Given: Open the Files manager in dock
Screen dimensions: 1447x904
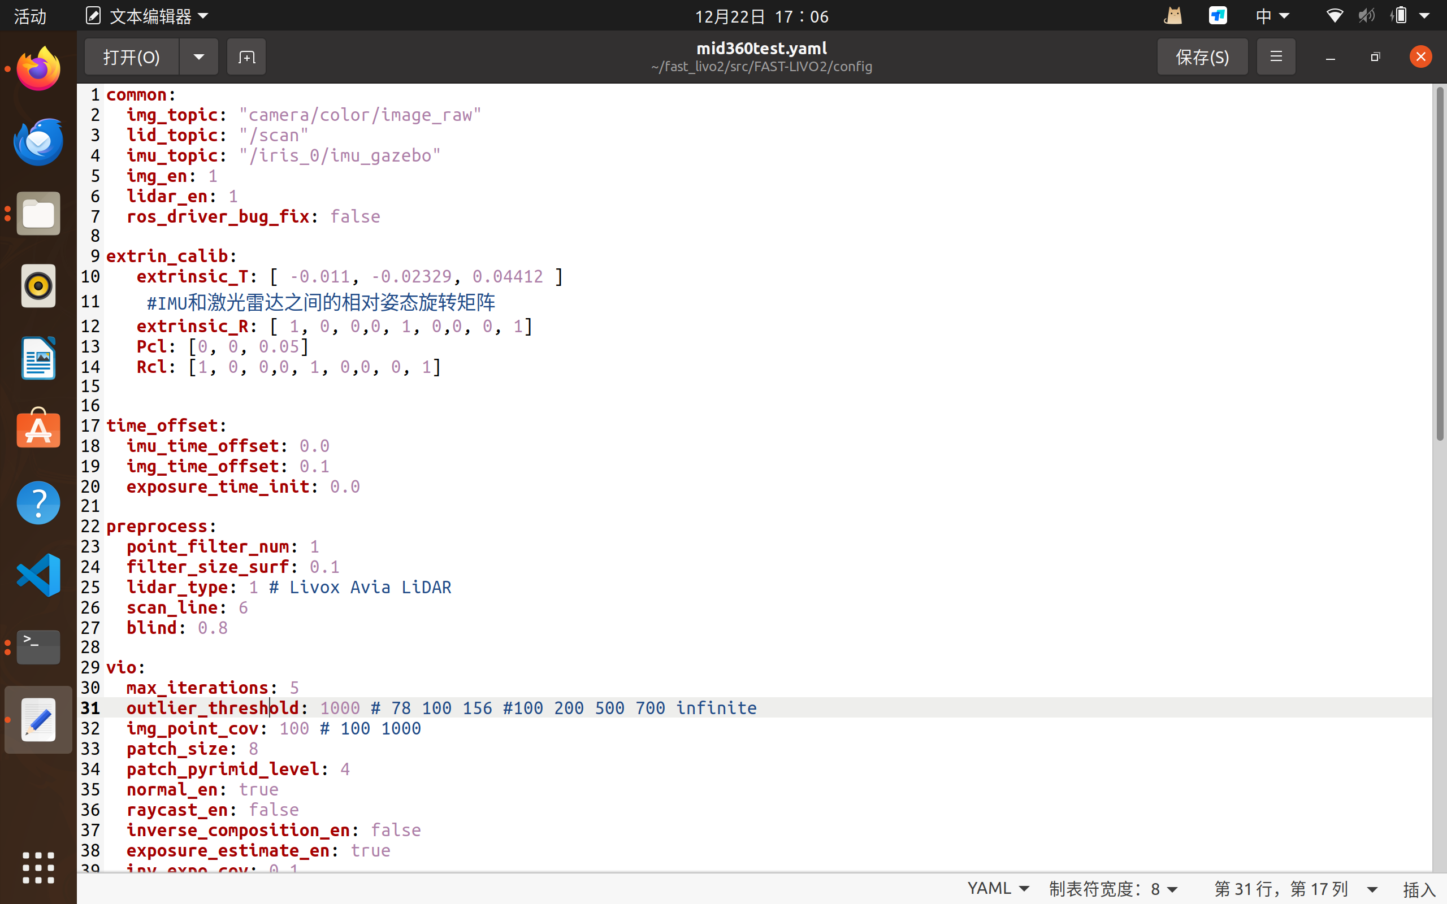Looking at the screenshot, I should [38, 214].
